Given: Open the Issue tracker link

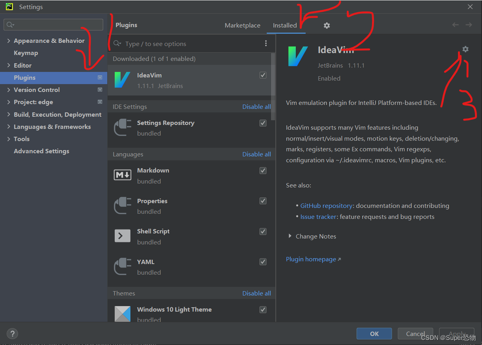Looking at the screenshot, I should click(x=318, y=217).
